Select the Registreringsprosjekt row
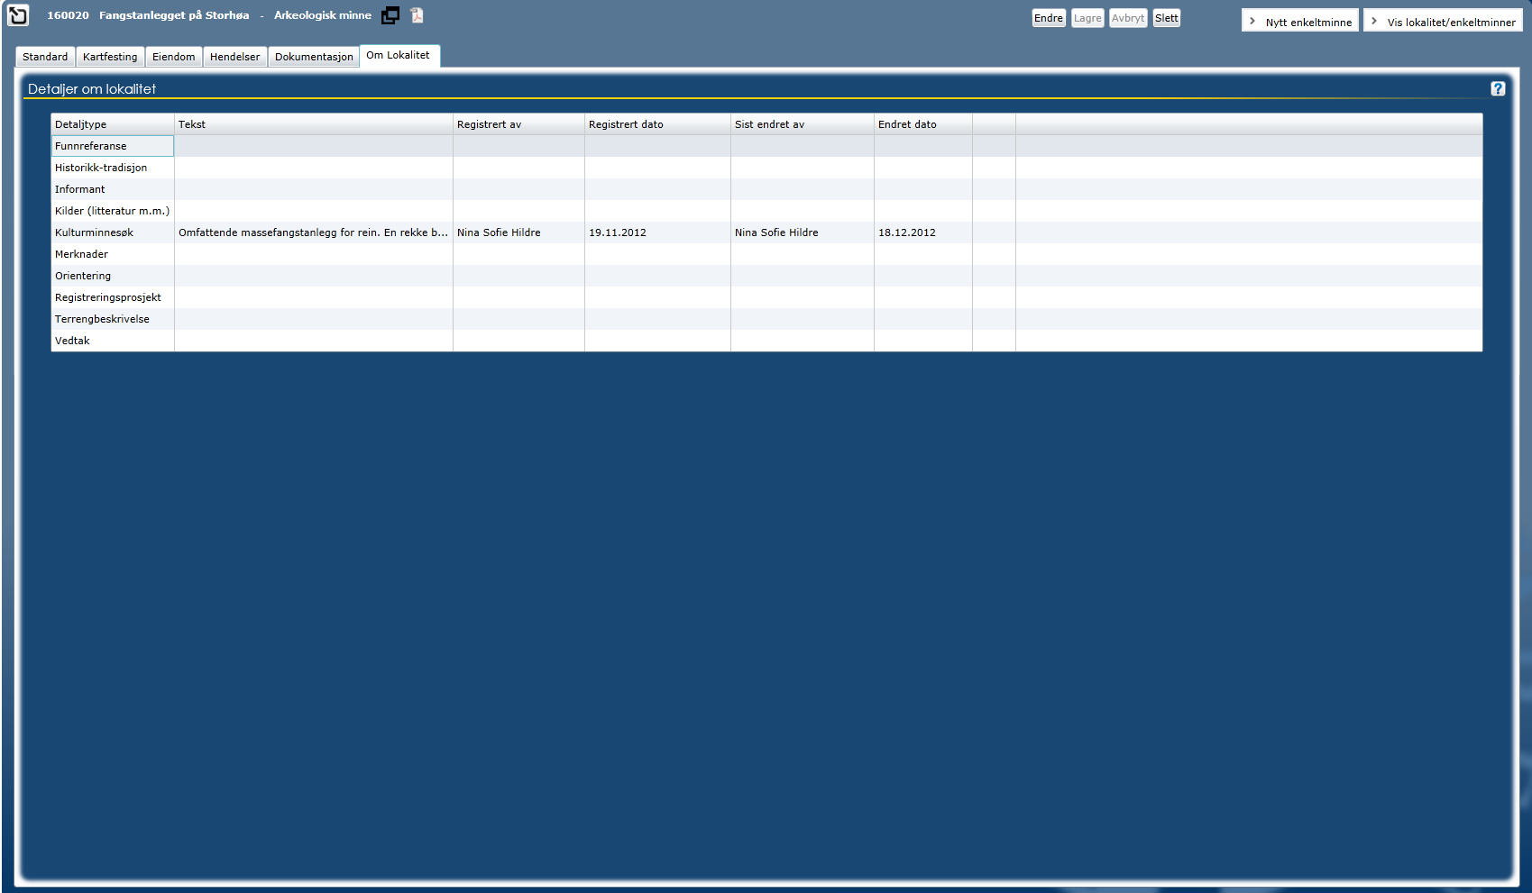1532x893 pixels. (x=766, y=297)
